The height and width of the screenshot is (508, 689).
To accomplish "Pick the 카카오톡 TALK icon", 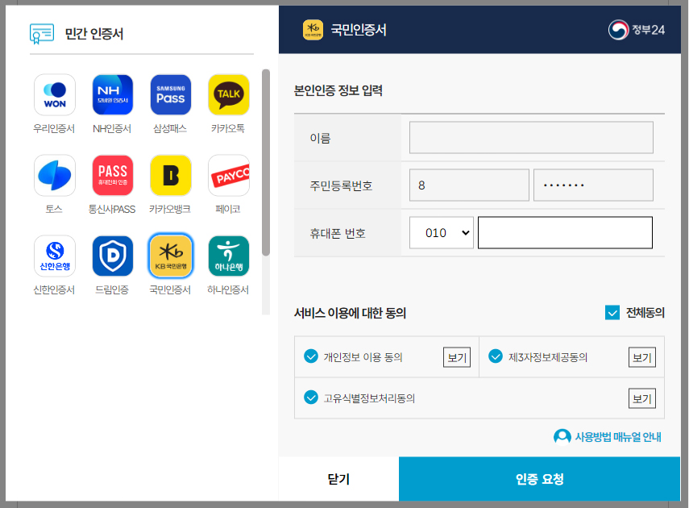I will pyautogui.click(x=229, y=94).
